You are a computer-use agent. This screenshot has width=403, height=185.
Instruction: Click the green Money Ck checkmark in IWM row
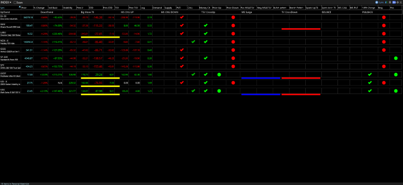[x=206, y=26]
